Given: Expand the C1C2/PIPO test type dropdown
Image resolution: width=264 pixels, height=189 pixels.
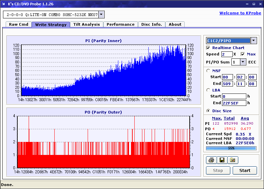Looking at the screenshot, I should (254, 41).
